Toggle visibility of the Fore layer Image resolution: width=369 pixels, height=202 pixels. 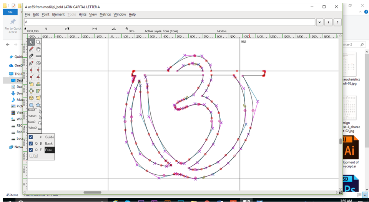(31, 150)
